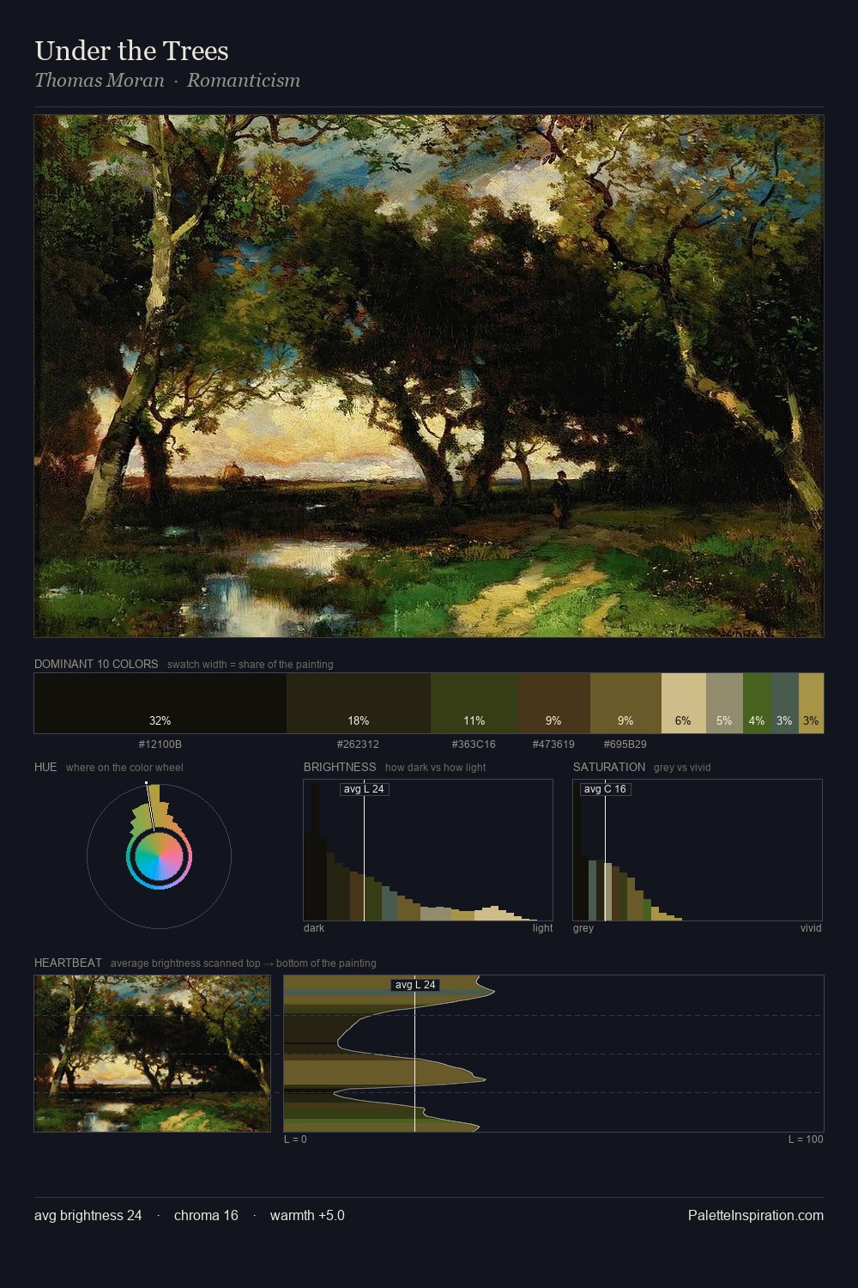Image resolution: width=858 pixels, height=1288 pixels.
Task: Select the 11% dark green swatch
Action: [x=474, y=703]
